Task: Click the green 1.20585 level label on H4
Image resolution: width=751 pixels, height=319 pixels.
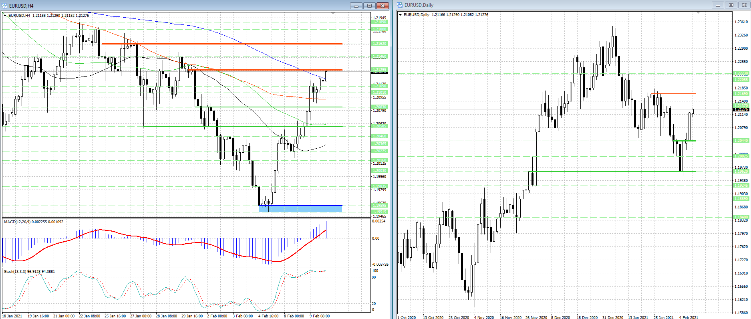Action: pyautogui.click(x=379, y=126)
